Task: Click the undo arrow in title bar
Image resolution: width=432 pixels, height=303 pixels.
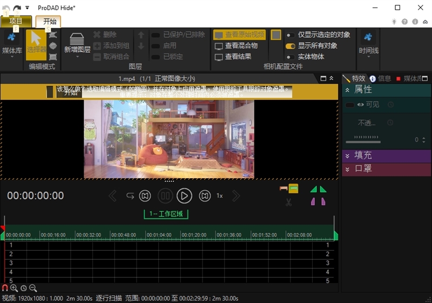Action: [6, 8]
